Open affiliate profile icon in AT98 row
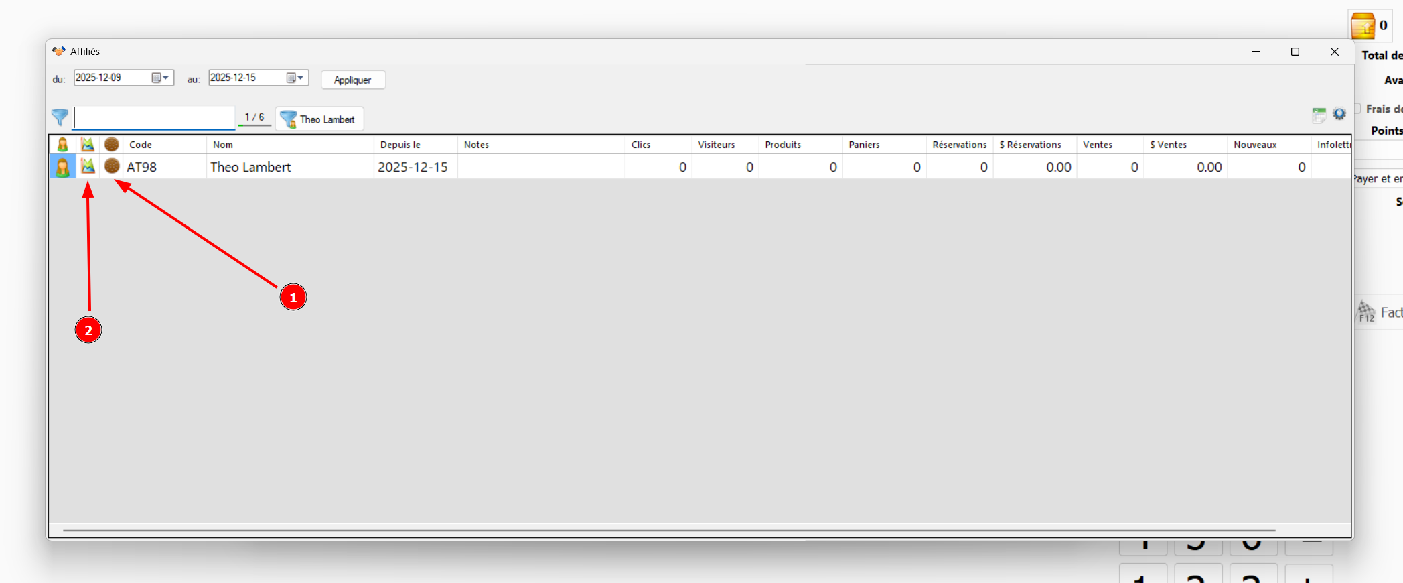The image size is (1403, 583). [62, 167]
